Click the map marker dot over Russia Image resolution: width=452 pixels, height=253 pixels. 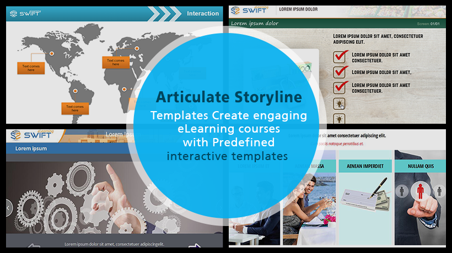pyautogui.click(x=137, y=48)
